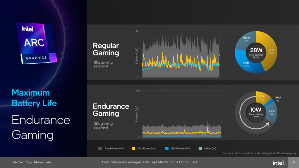Click the gray Total Power legend swatch
Image resolution: width=299 pixels, height=168 pixels.
click(100, 148)
